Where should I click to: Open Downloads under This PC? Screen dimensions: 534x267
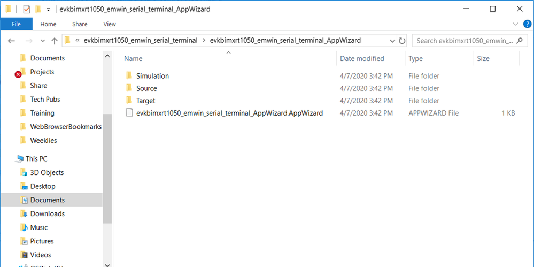(x=48, y=213)
